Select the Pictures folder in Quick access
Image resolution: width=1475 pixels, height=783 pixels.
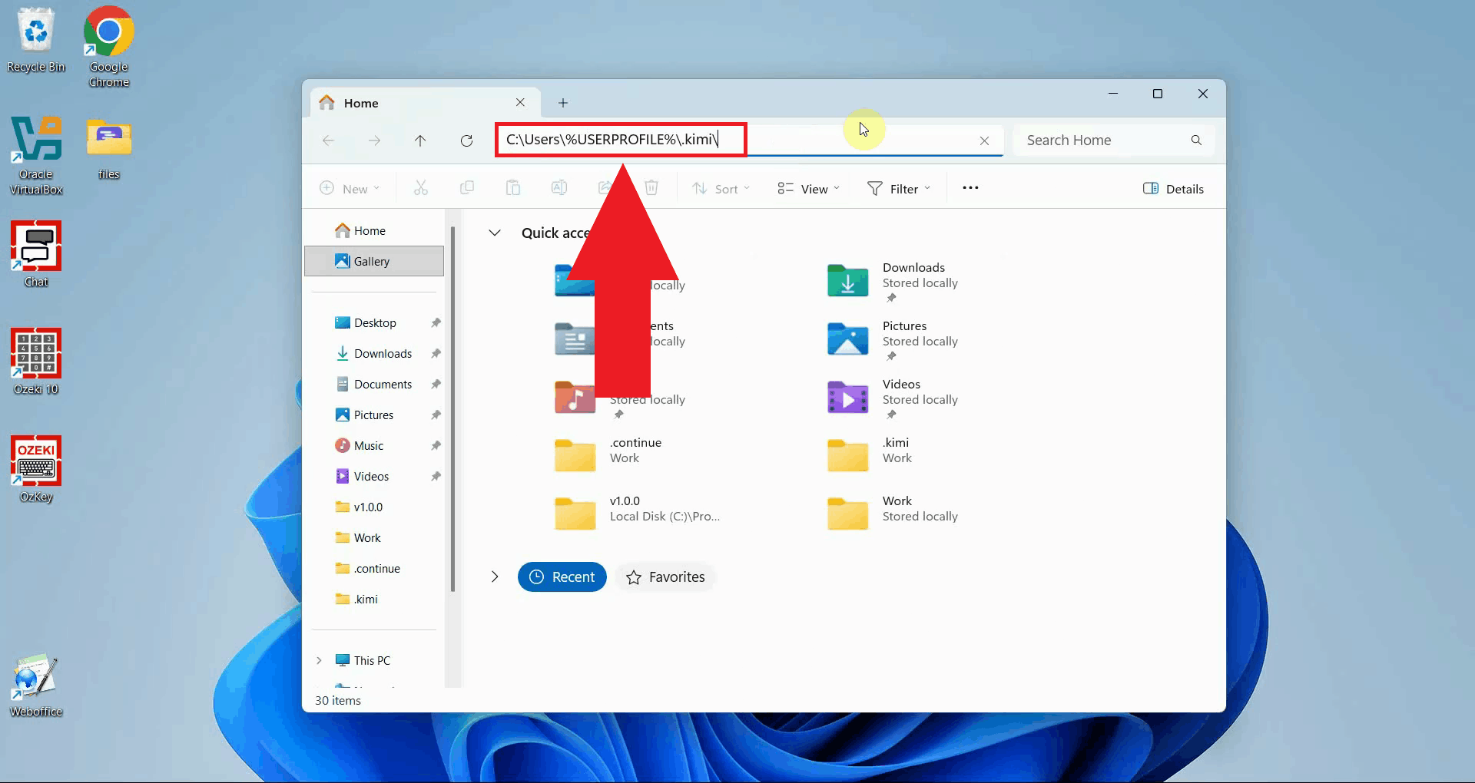(x=893, y=339)
